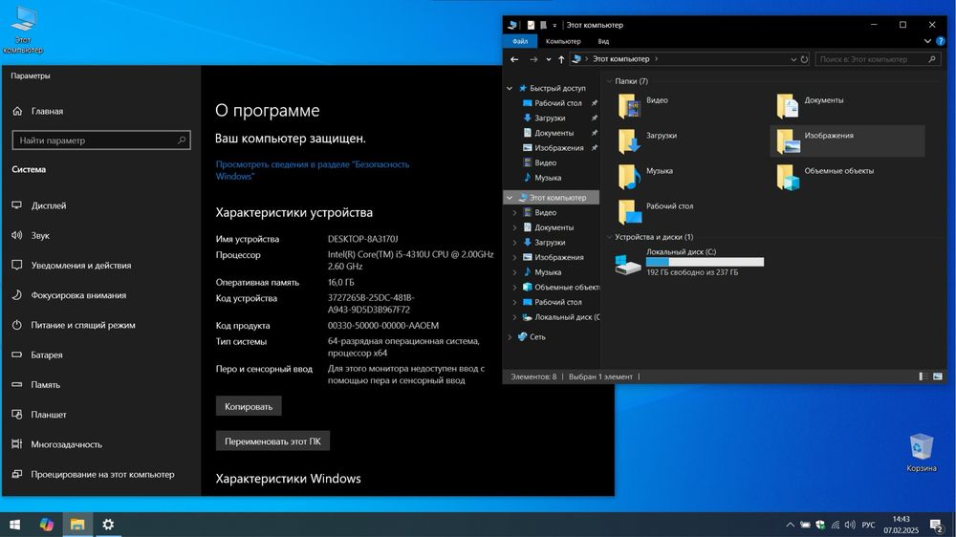The height and width of the screenshot is (537, 956).
Task: Click the volume icon in system tray
Action: point(851,525)
